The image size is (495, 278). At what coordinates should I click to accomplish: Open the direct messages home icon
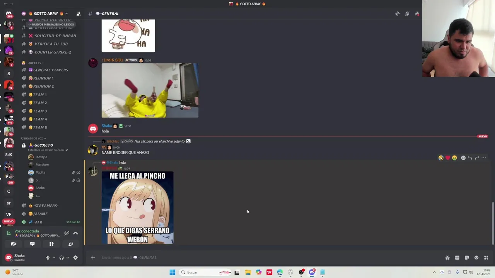(x=9, y=14)
